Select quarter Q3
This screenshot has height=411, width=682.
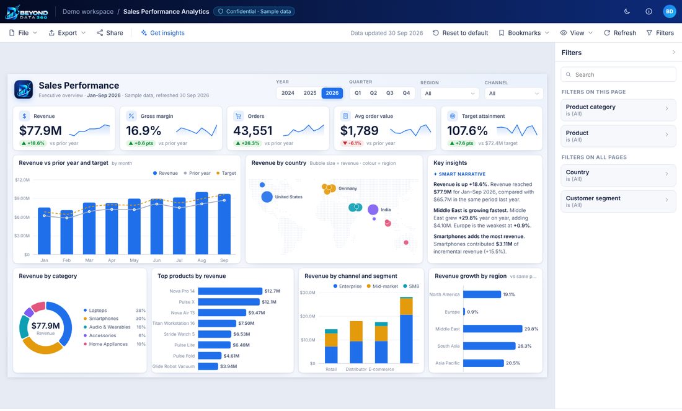pyautogui.click(x=390, y=93)
